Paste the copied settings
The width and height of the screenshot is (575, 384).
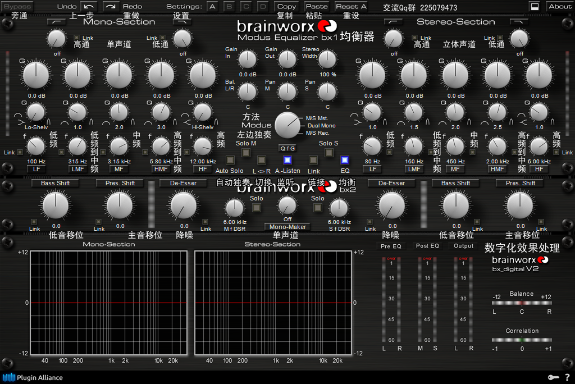point(317,6)
